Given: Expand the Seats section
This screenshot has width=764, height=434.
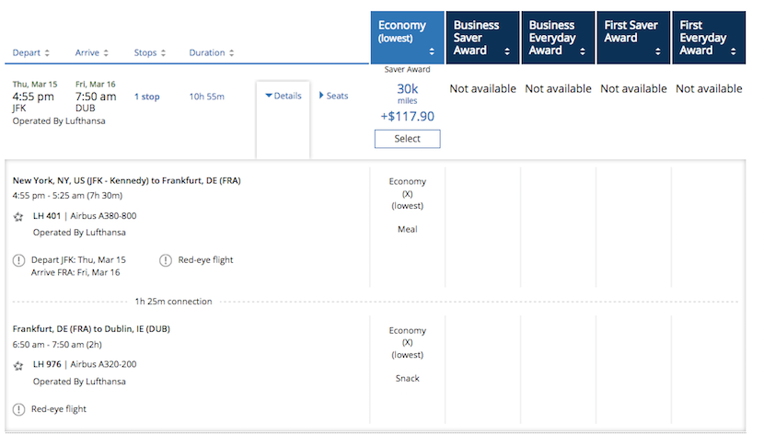Looking at the screenshot, I should [333, 96].
